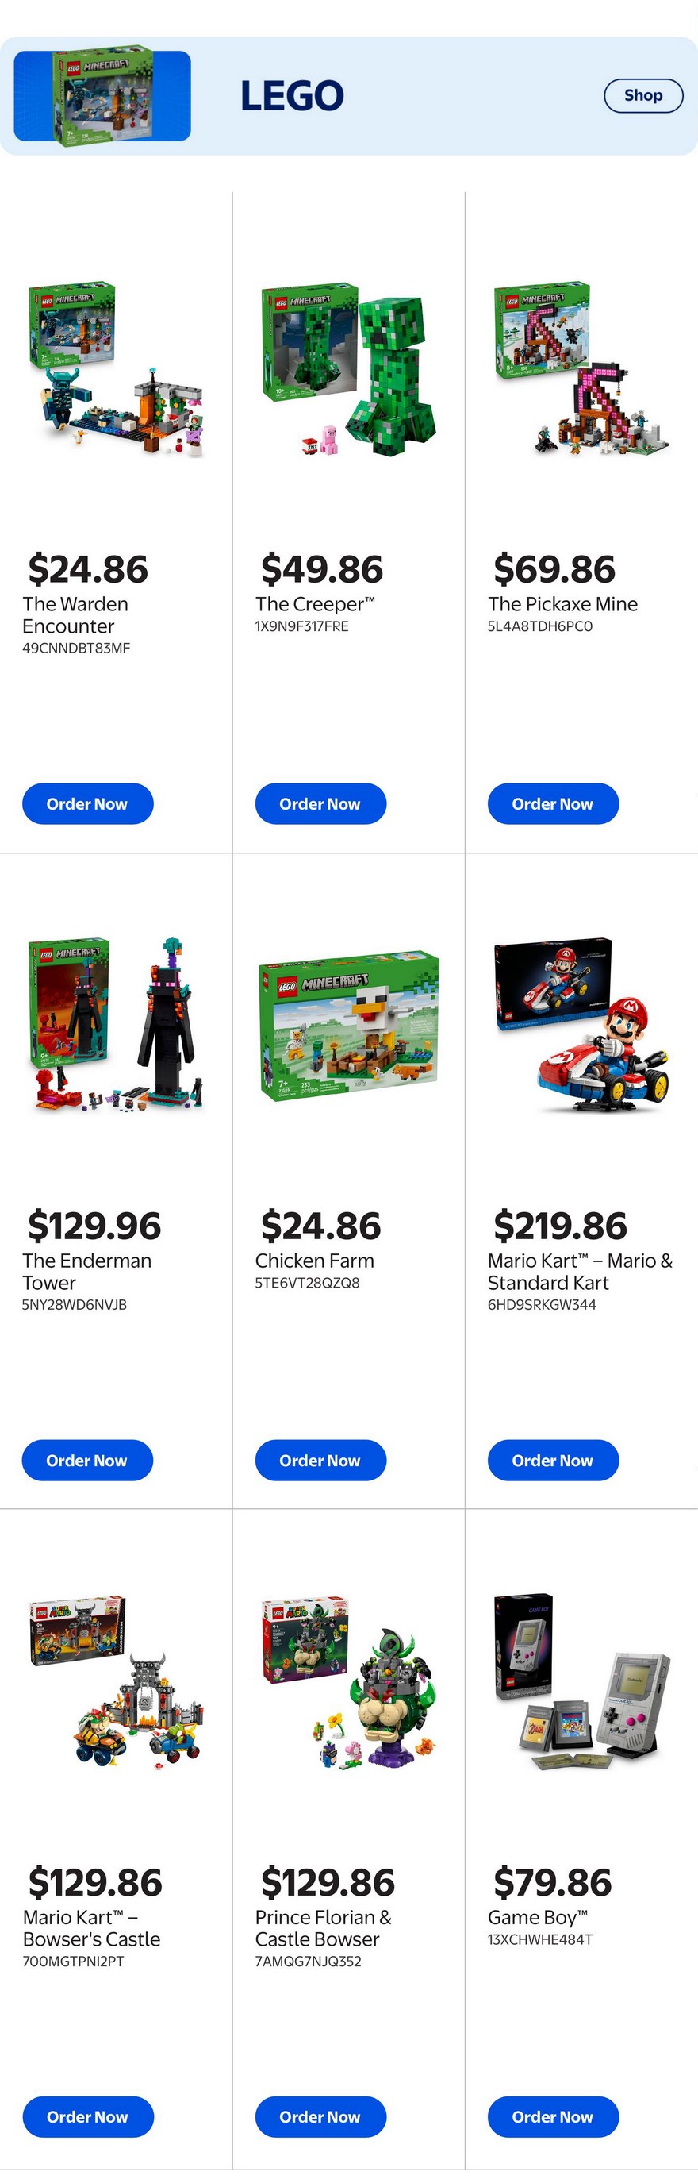698x2183 pixels.
Task: Open The Creeper product image
Action: pyautogui.click(x=348, y=369)
